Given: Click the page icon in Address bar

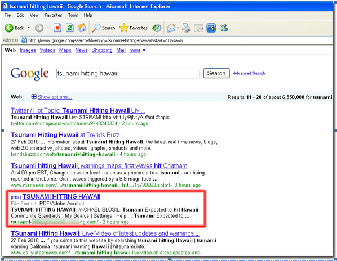Looking at the screenshot, I should pos(24,40).
